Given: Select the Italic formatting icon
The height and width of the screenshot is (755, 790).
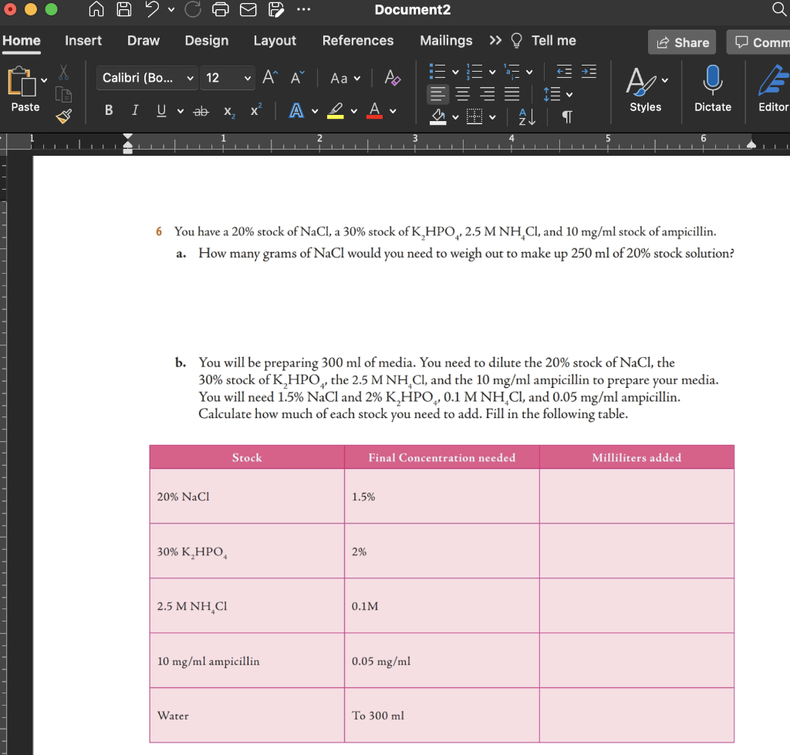Looking at the screenshot, I should click(x=134, y=110).
